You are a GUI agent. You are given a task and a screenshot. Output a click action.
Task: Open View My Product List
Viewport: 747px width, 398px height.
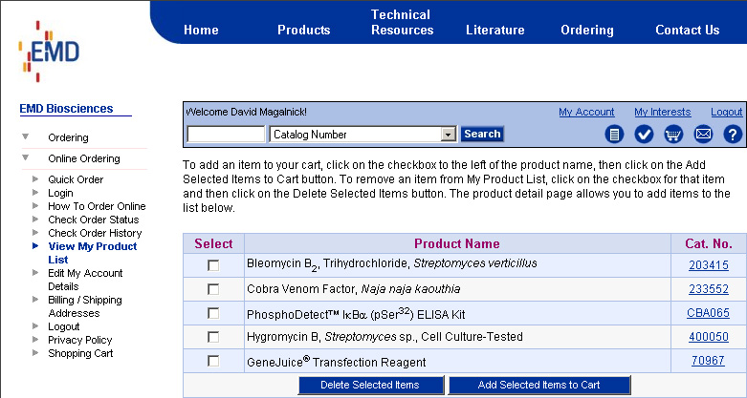click(x=93, y=253)
